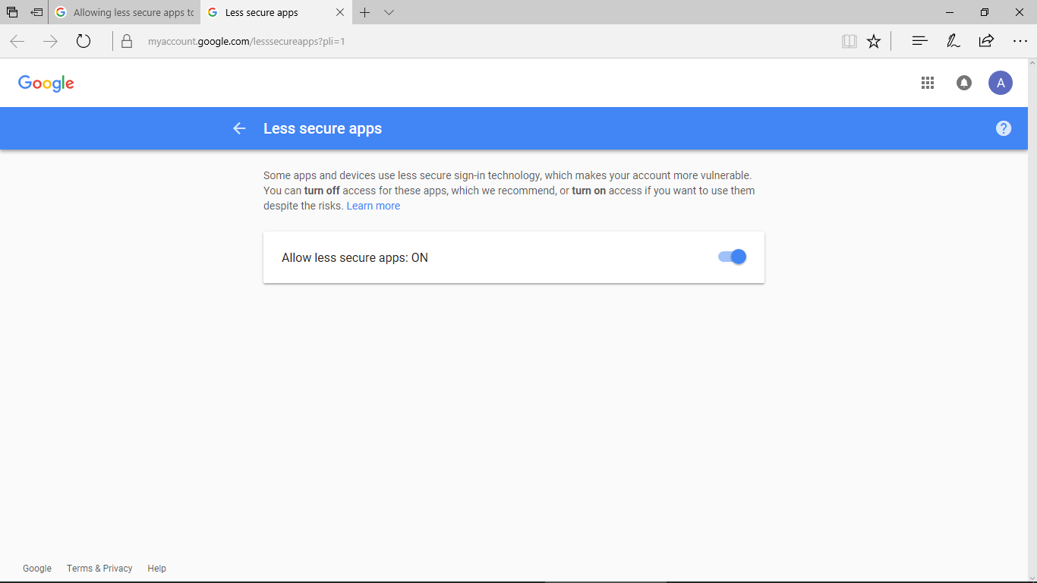Open Reading view book icon
The image size is (1037, 583).
[849, 41]
